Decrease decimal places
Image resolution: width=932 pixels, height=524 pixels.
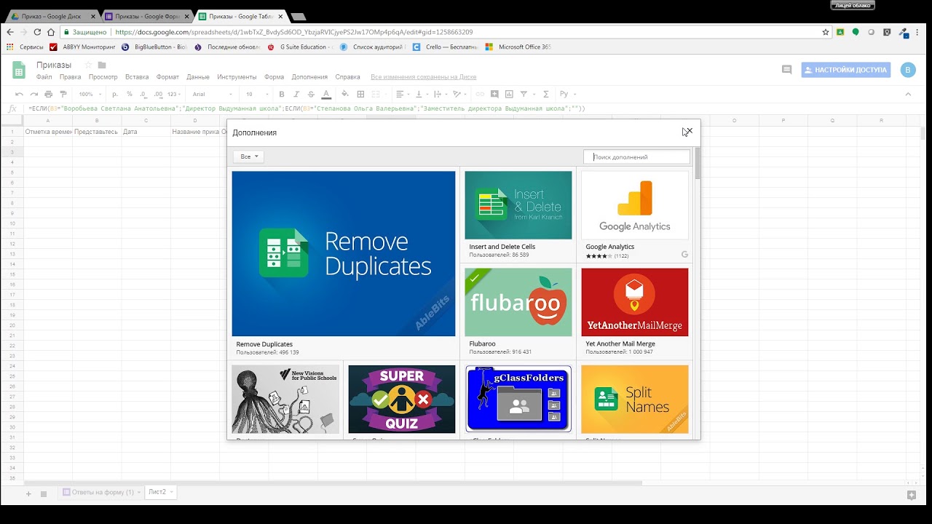click(143, 94)
